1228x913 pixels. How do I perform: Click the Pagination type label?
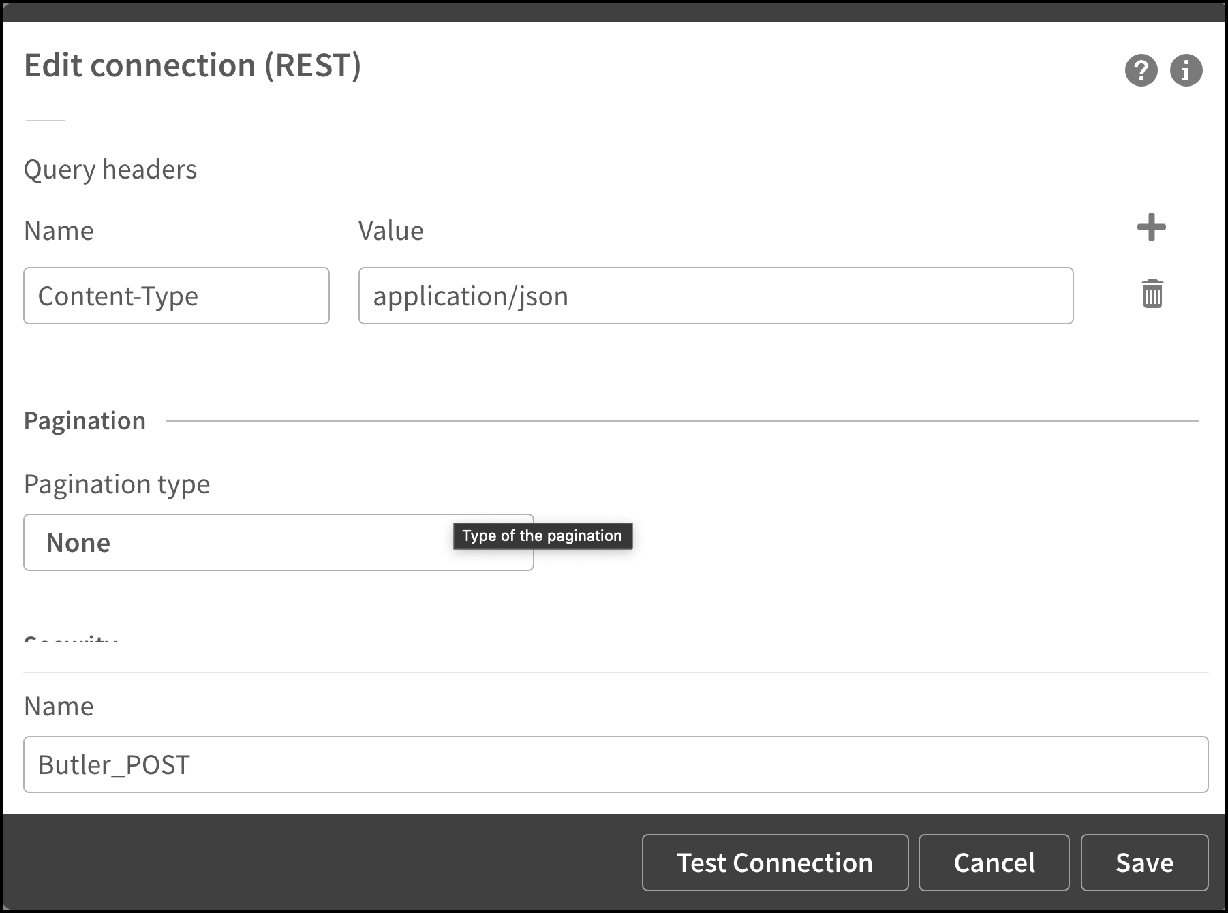[x=117, y=484]
